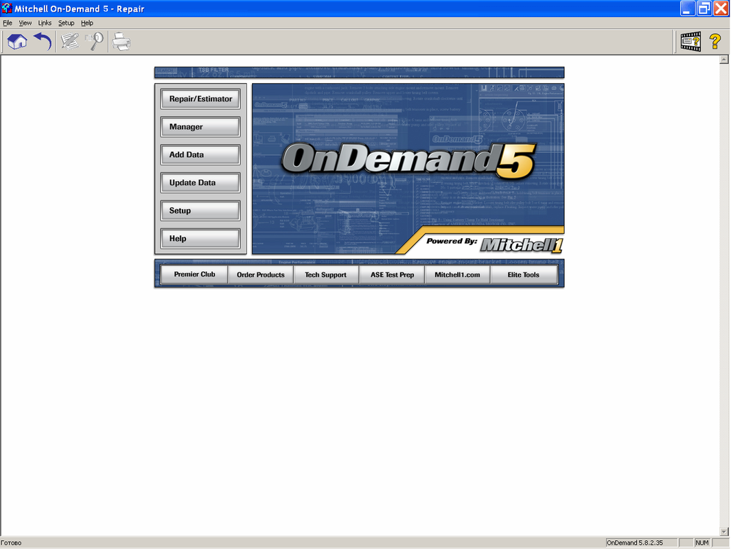Restore down the application window
731x549 pixels.
pyautogui.click(x=704, y=8)
